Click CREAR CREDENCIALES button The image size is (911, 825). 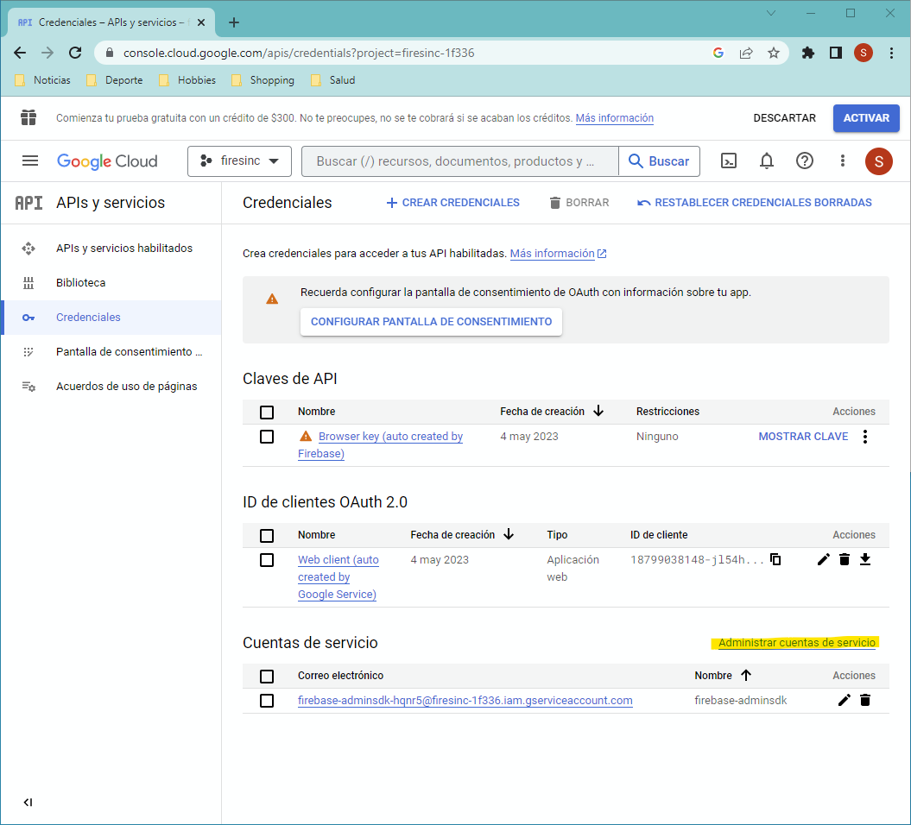[x=452, y=203]
